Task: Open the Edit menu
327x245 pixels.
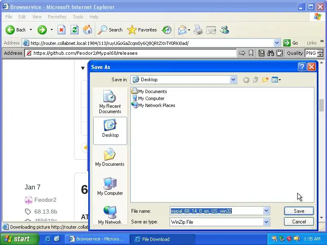Action: click(22, 17)
